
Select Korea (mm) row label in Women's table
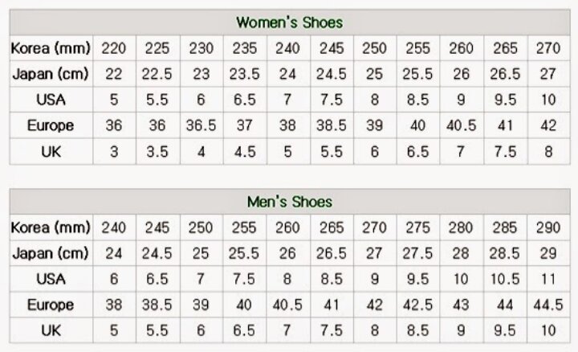51,47
